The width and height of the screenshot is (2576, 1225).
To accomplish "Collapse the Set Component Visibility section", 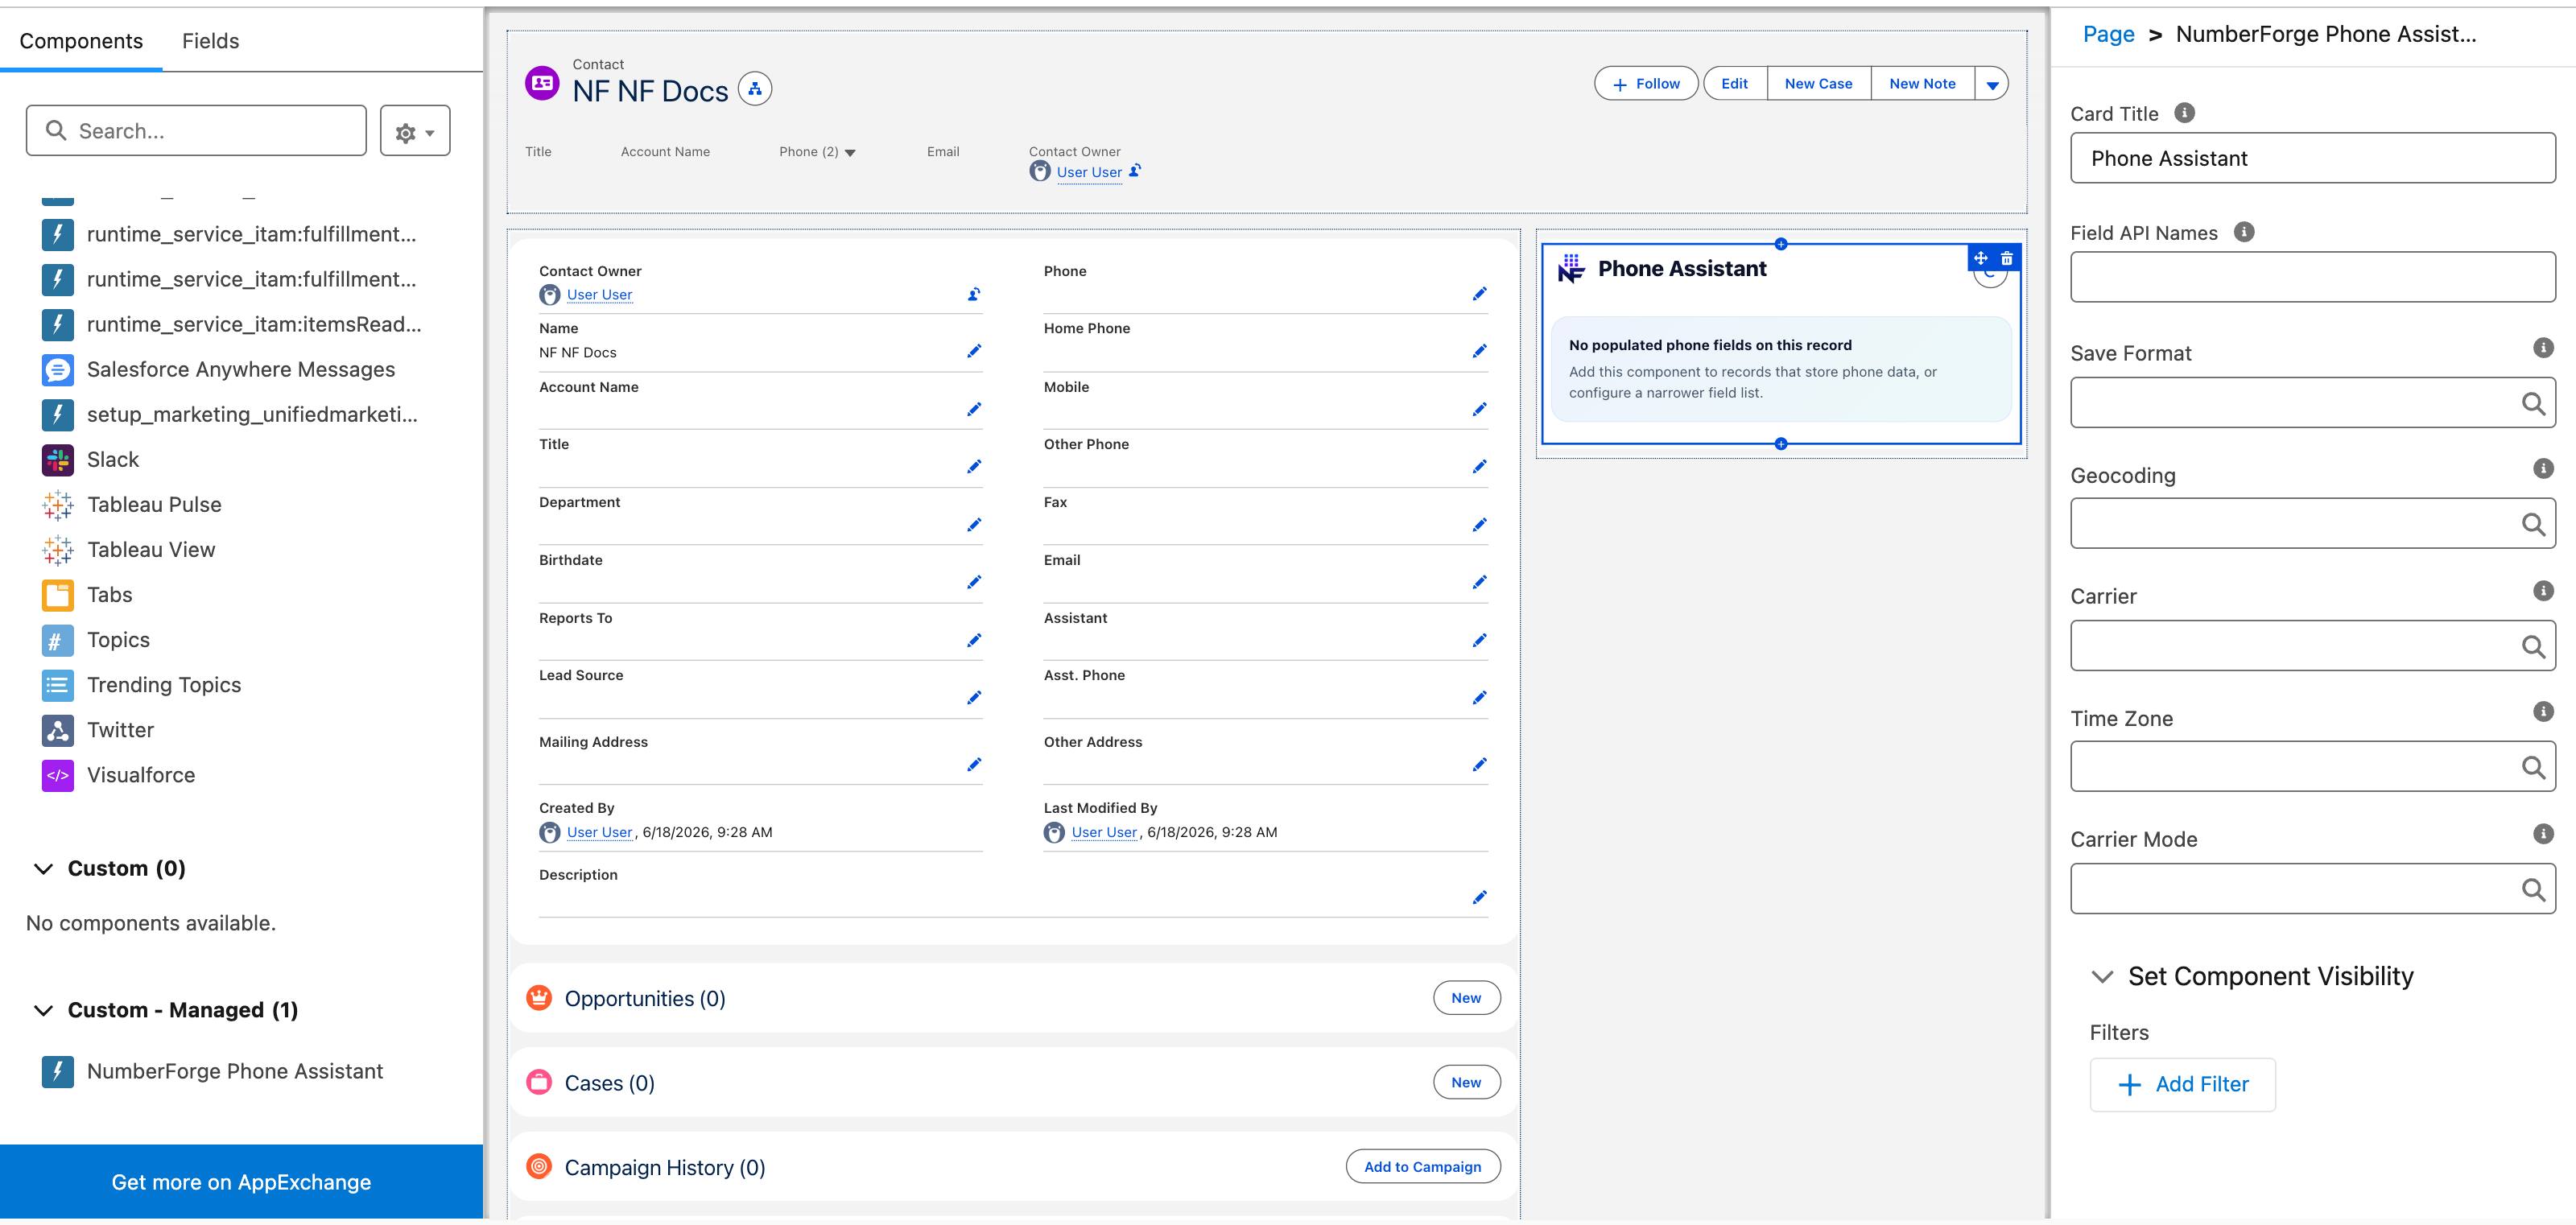I will (x=2102, y=977).
